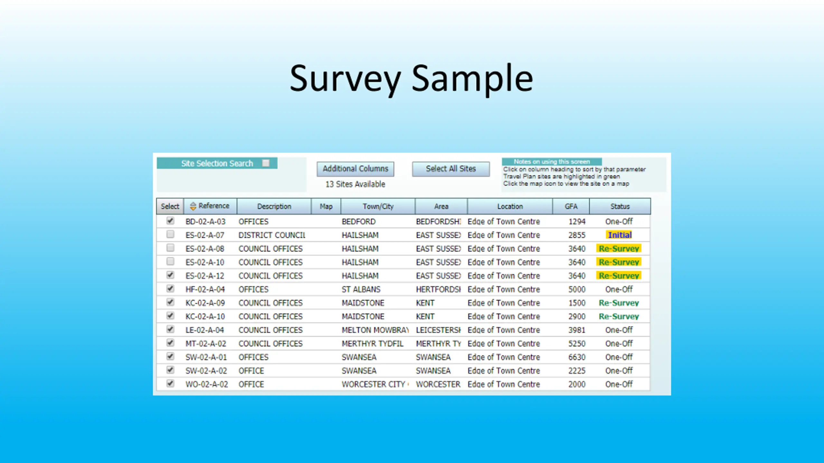This screenshot has height=463, width=824.
Task: Click the LEICESTERSHIRE area cell
Action: [x=438, y=330]
